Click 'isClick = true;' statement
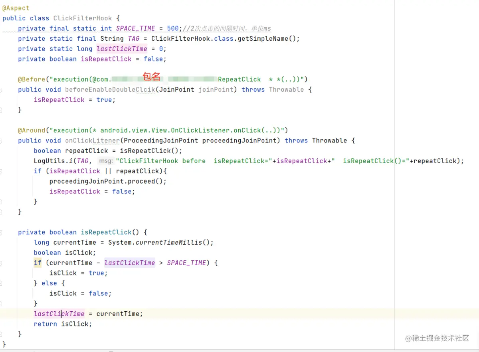Image resolution: width=479 pixels, height=352 pixels. (x=79, y=273)
